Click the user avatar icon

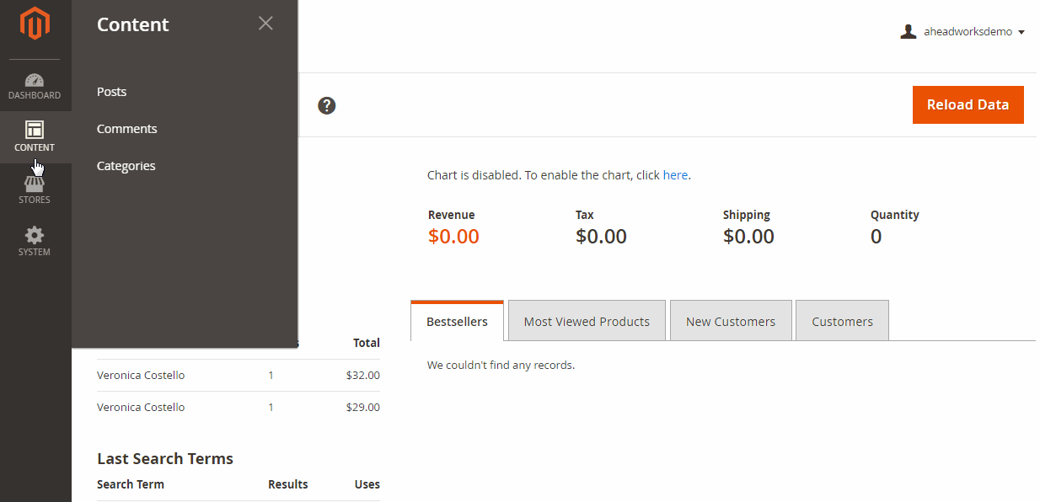click(909, 32)
